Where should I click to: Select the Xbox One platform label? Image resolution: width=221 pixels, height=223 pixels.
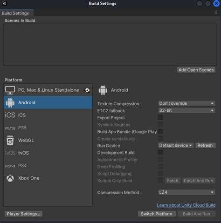(x=29, y=178)
